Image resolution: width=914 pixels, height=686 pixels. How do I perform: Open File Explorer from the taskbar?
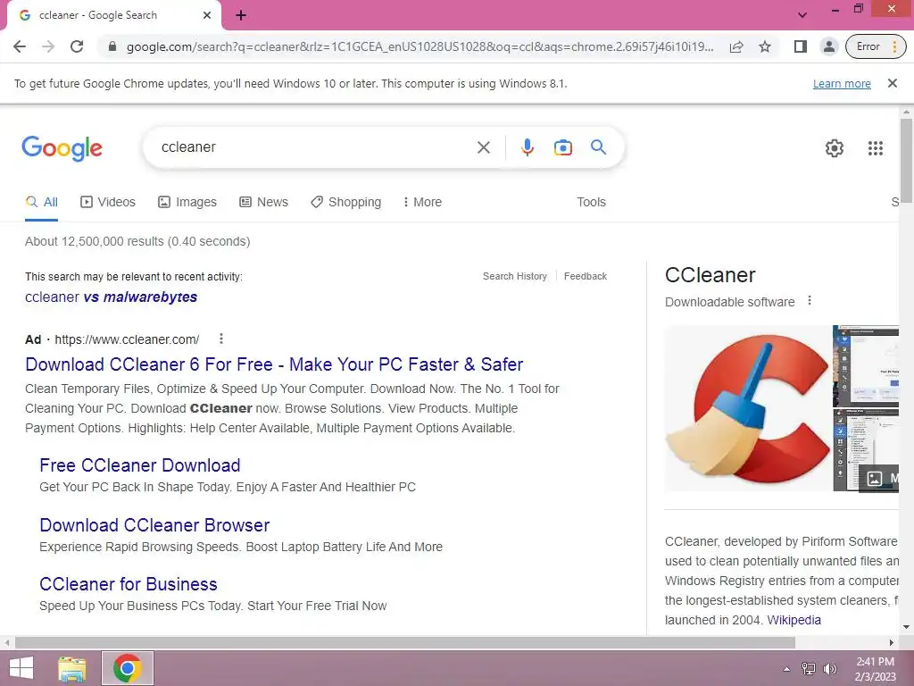(72, 668)
